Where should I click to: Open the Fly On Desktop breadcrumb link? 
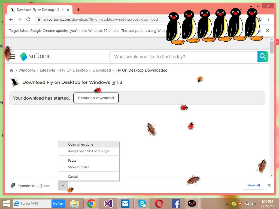74,70
